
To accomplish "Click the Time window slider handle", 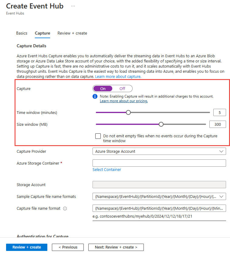I will 128,112.
